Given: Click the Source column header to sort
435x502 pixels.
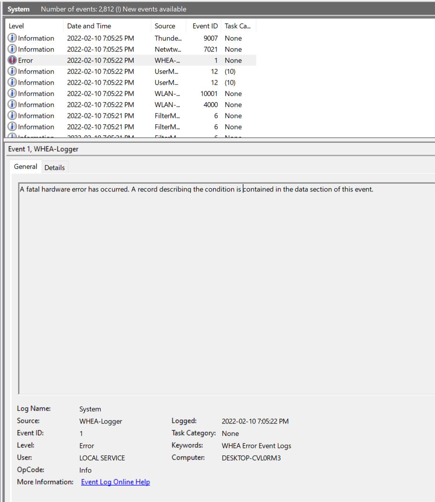Looking at the screenshot, I should 165,26.
